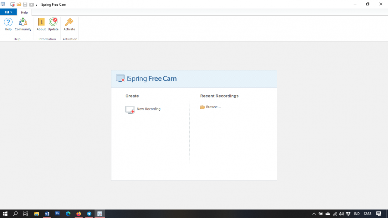The width and height of the screenshot is (388, 218).
Task: Select the Help ribbon tab
Action: [x=24, y=13]
